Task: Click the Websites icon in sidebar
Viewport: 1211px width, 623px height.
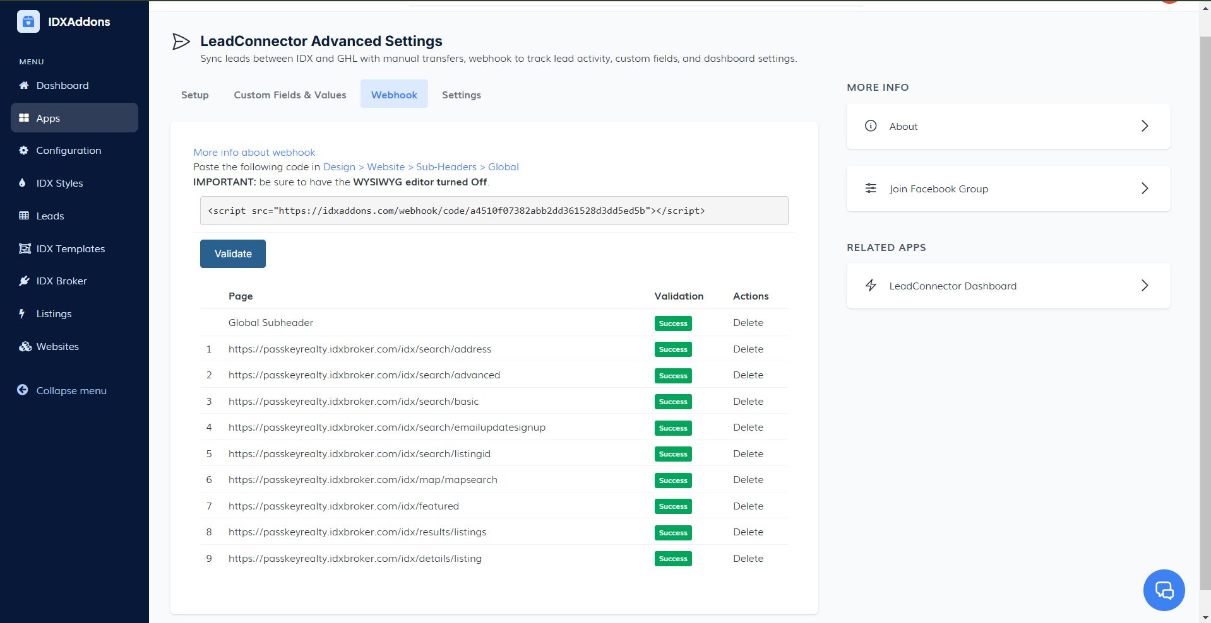Action: [x=25, y=347]
